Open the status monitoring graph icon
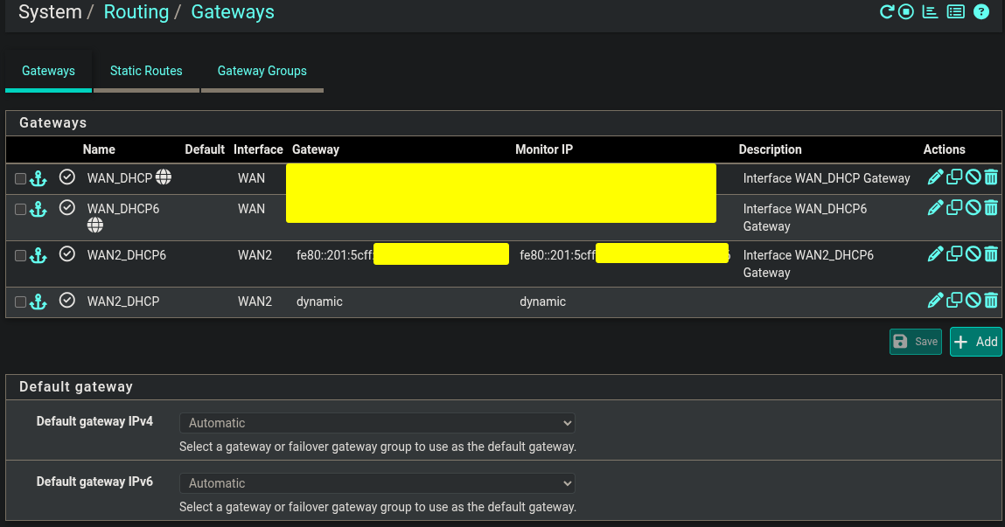 931,12
